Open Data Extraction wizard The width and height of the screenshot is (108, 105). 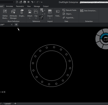[x=88, y=11]
